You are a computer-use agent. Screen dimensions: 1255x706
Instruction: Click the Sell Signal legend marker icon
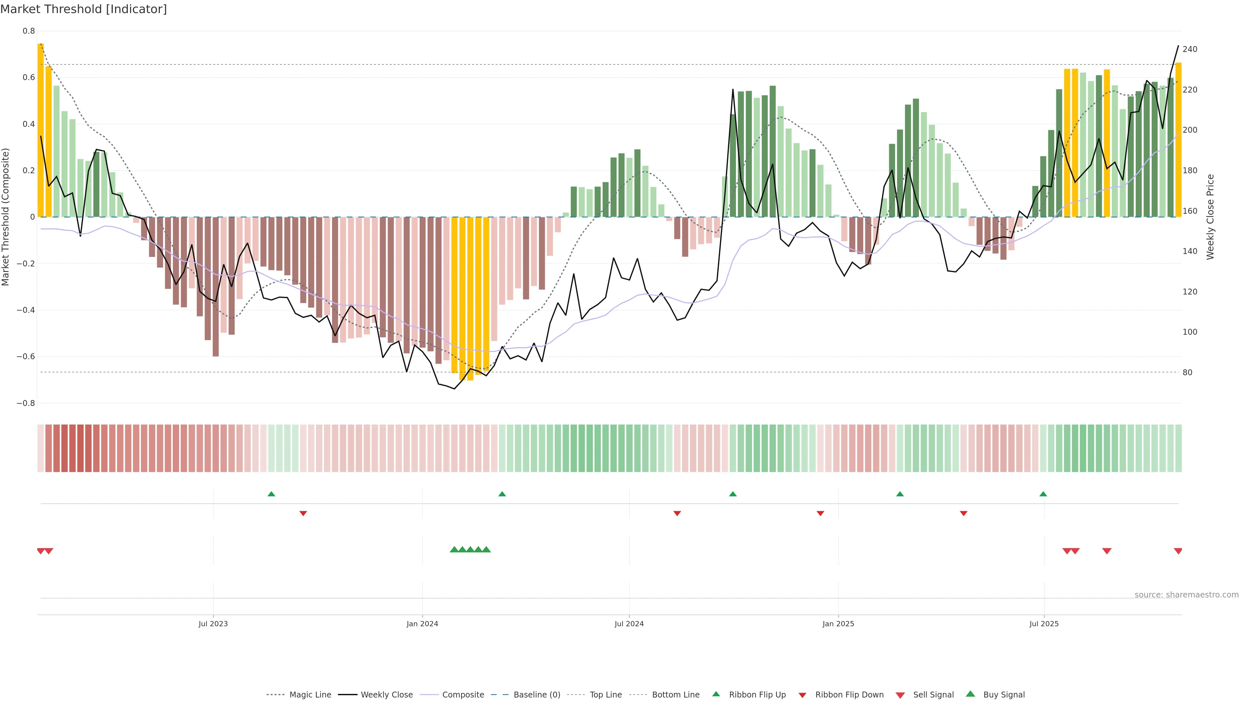click(x=900, y=695)
